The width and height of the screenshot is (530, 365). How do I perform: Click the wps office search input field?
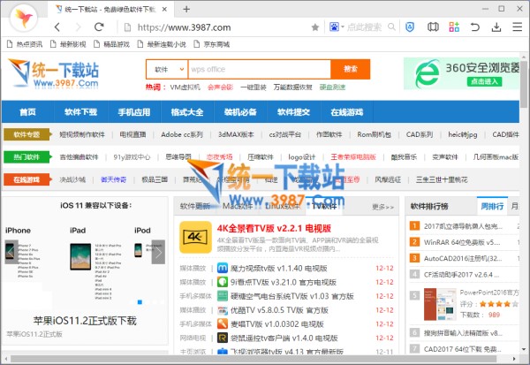point(258,69)
